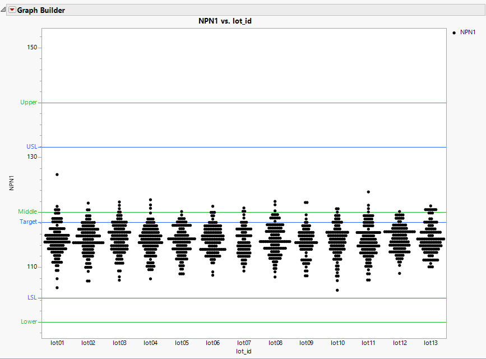
Task: Click the lot08 x-axis label
Action: click(x=275, y=343)
